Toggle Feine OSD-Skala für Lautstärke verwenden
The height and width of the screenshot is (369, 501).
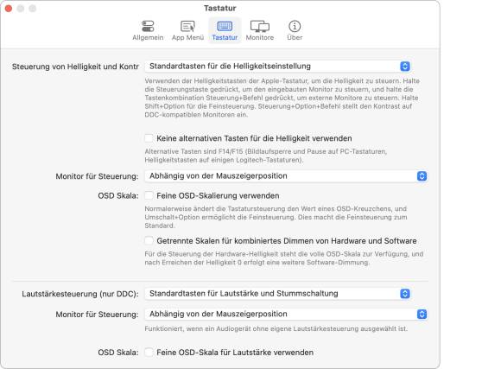click(x=149, y=352)
